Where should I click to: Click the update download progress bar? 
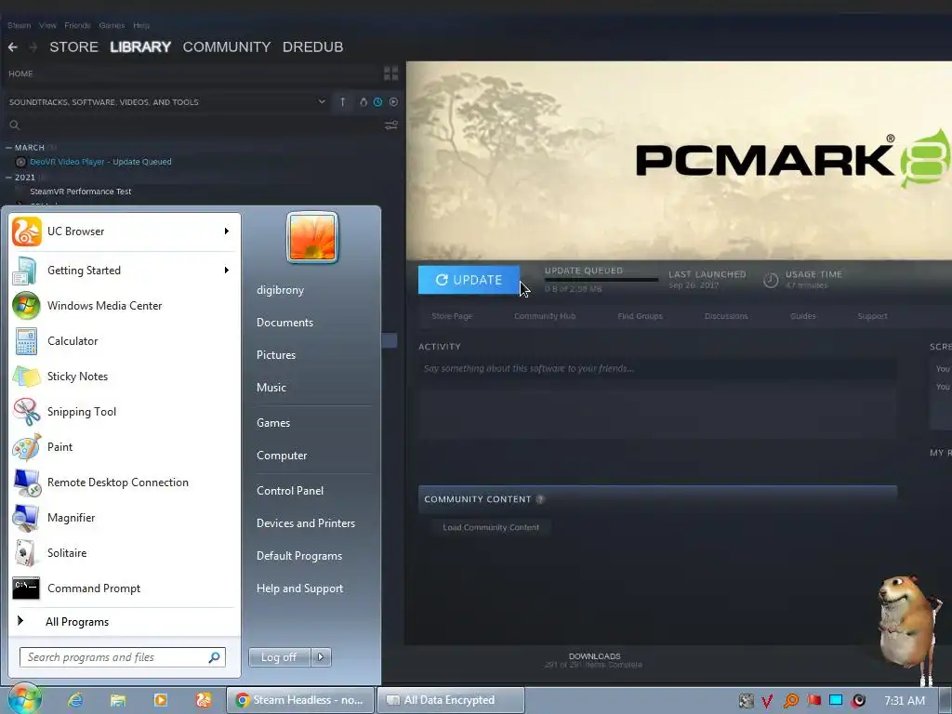coord(602,279)
